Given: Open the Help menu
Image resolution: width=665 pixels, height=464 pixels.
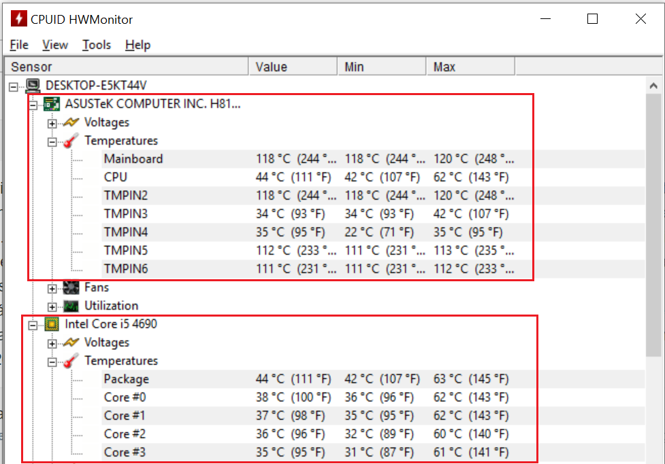Looking at the screenshot, I should (x=138, y=45).
